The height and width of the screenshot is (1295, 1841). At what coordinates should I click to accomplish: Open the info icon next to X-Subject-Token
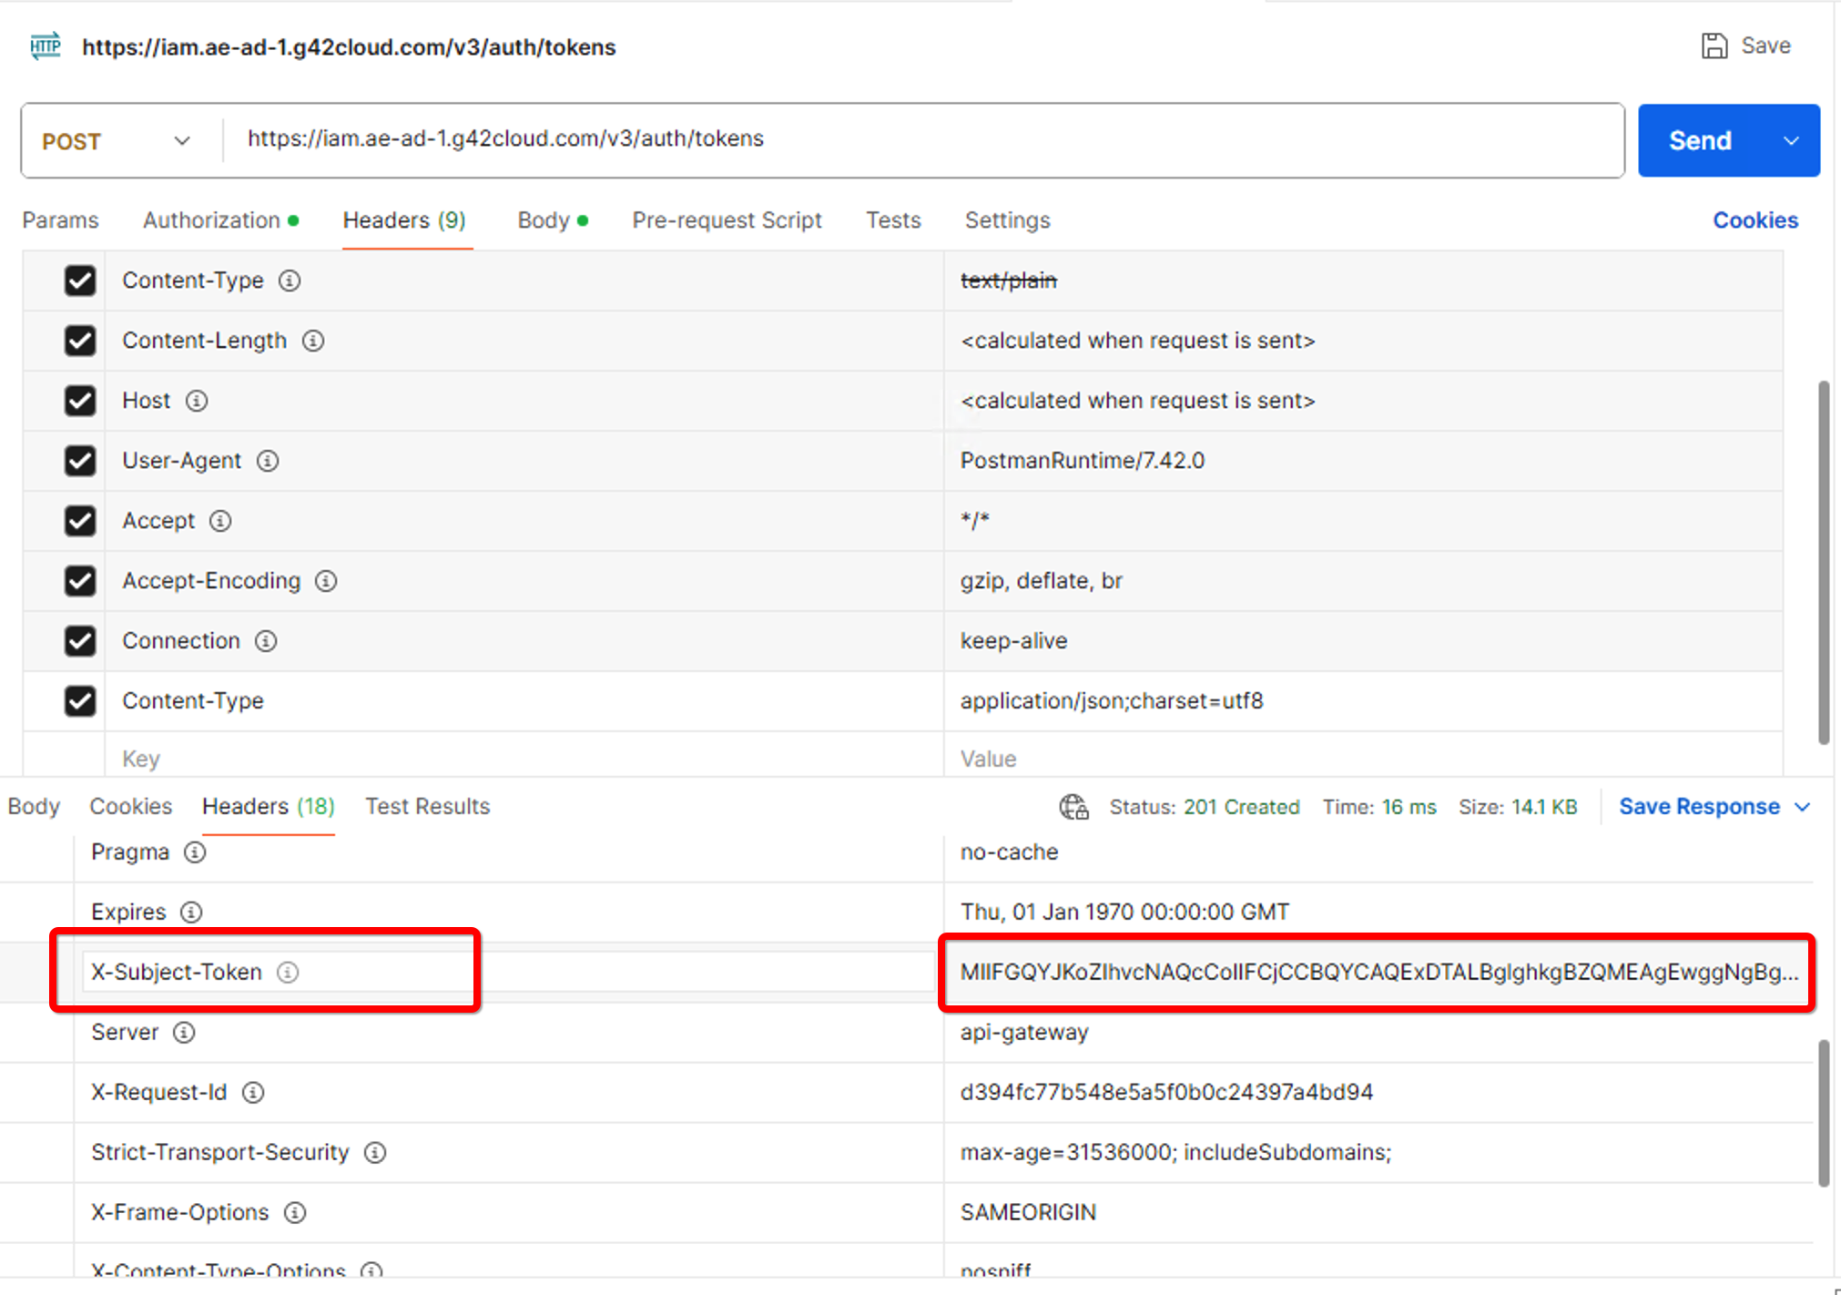coord(288,973)
